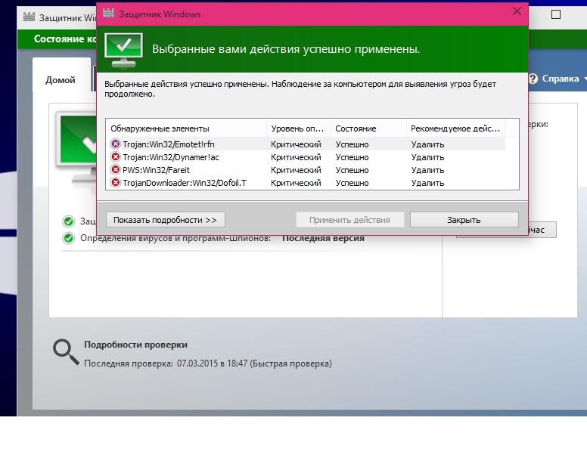Screen dimensions: 587x464
Task: Click Успешно status in the Dynamer row
Action: [352, 157]
